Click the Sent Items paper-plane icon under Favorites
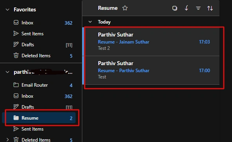232x142 pixels. point(16,33)
